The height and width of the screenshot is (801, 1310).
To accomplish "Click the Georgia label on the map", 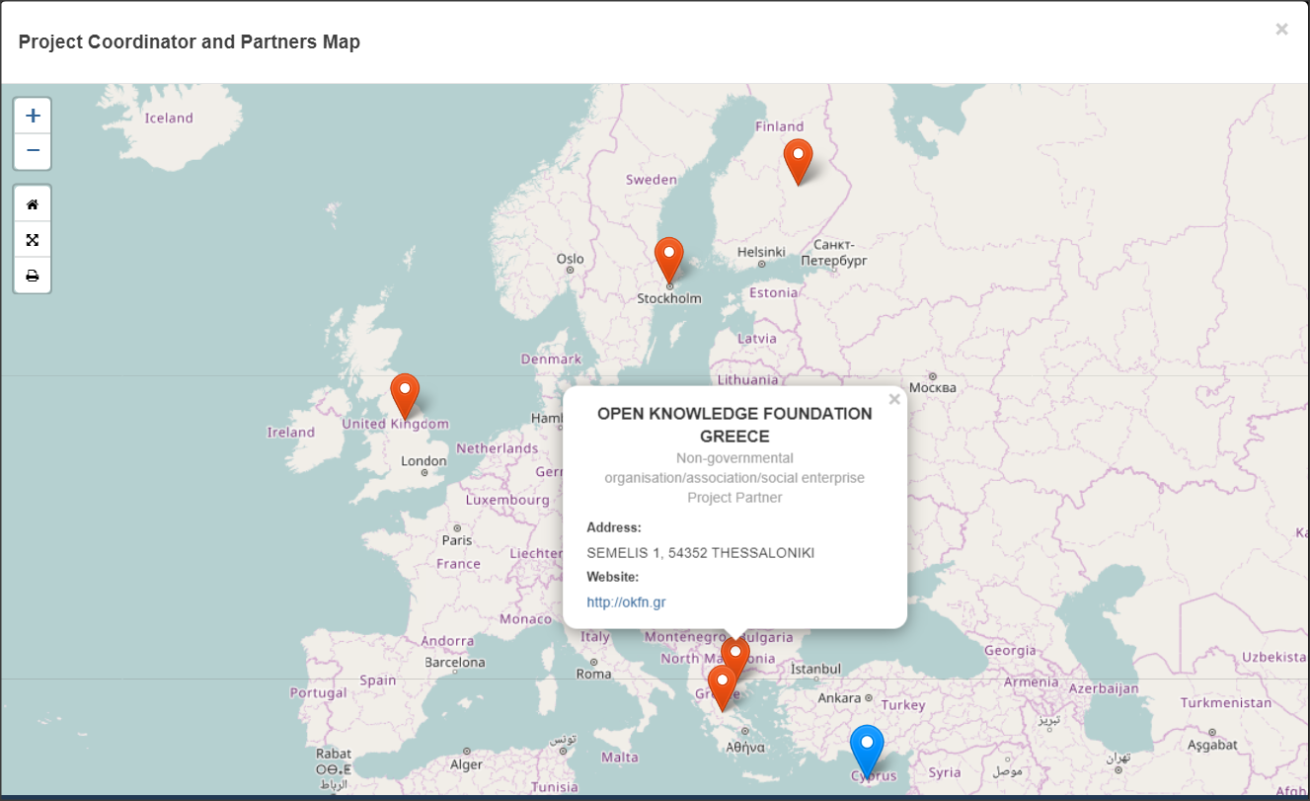I will point(1011,651).
